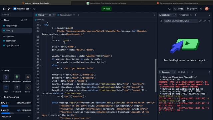Click the CPU usage bar

click(x=16, y=106)
